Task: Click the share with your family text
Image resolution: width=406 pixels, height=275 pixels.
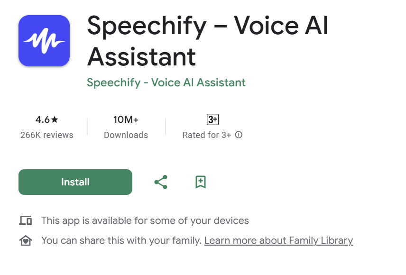Action: (121, 240)
